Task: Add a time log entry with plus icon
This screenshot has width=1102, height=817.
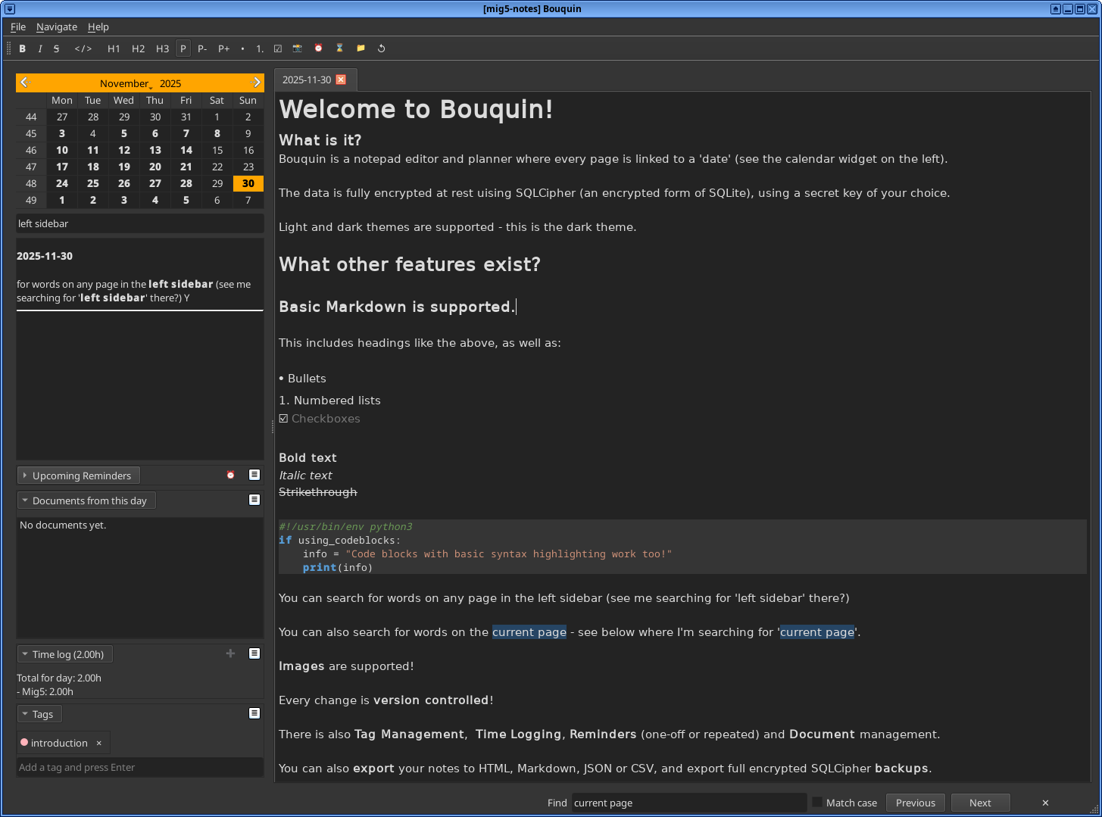Action: pyautogui.click(x=230, y=653)
